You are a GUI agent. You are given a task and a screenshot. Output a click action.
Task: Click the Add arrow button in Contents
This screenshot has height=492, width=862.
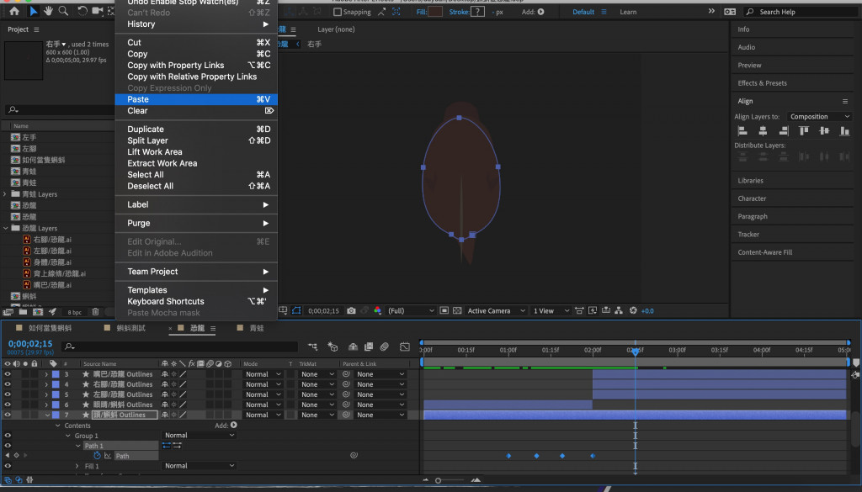point(234,426)
